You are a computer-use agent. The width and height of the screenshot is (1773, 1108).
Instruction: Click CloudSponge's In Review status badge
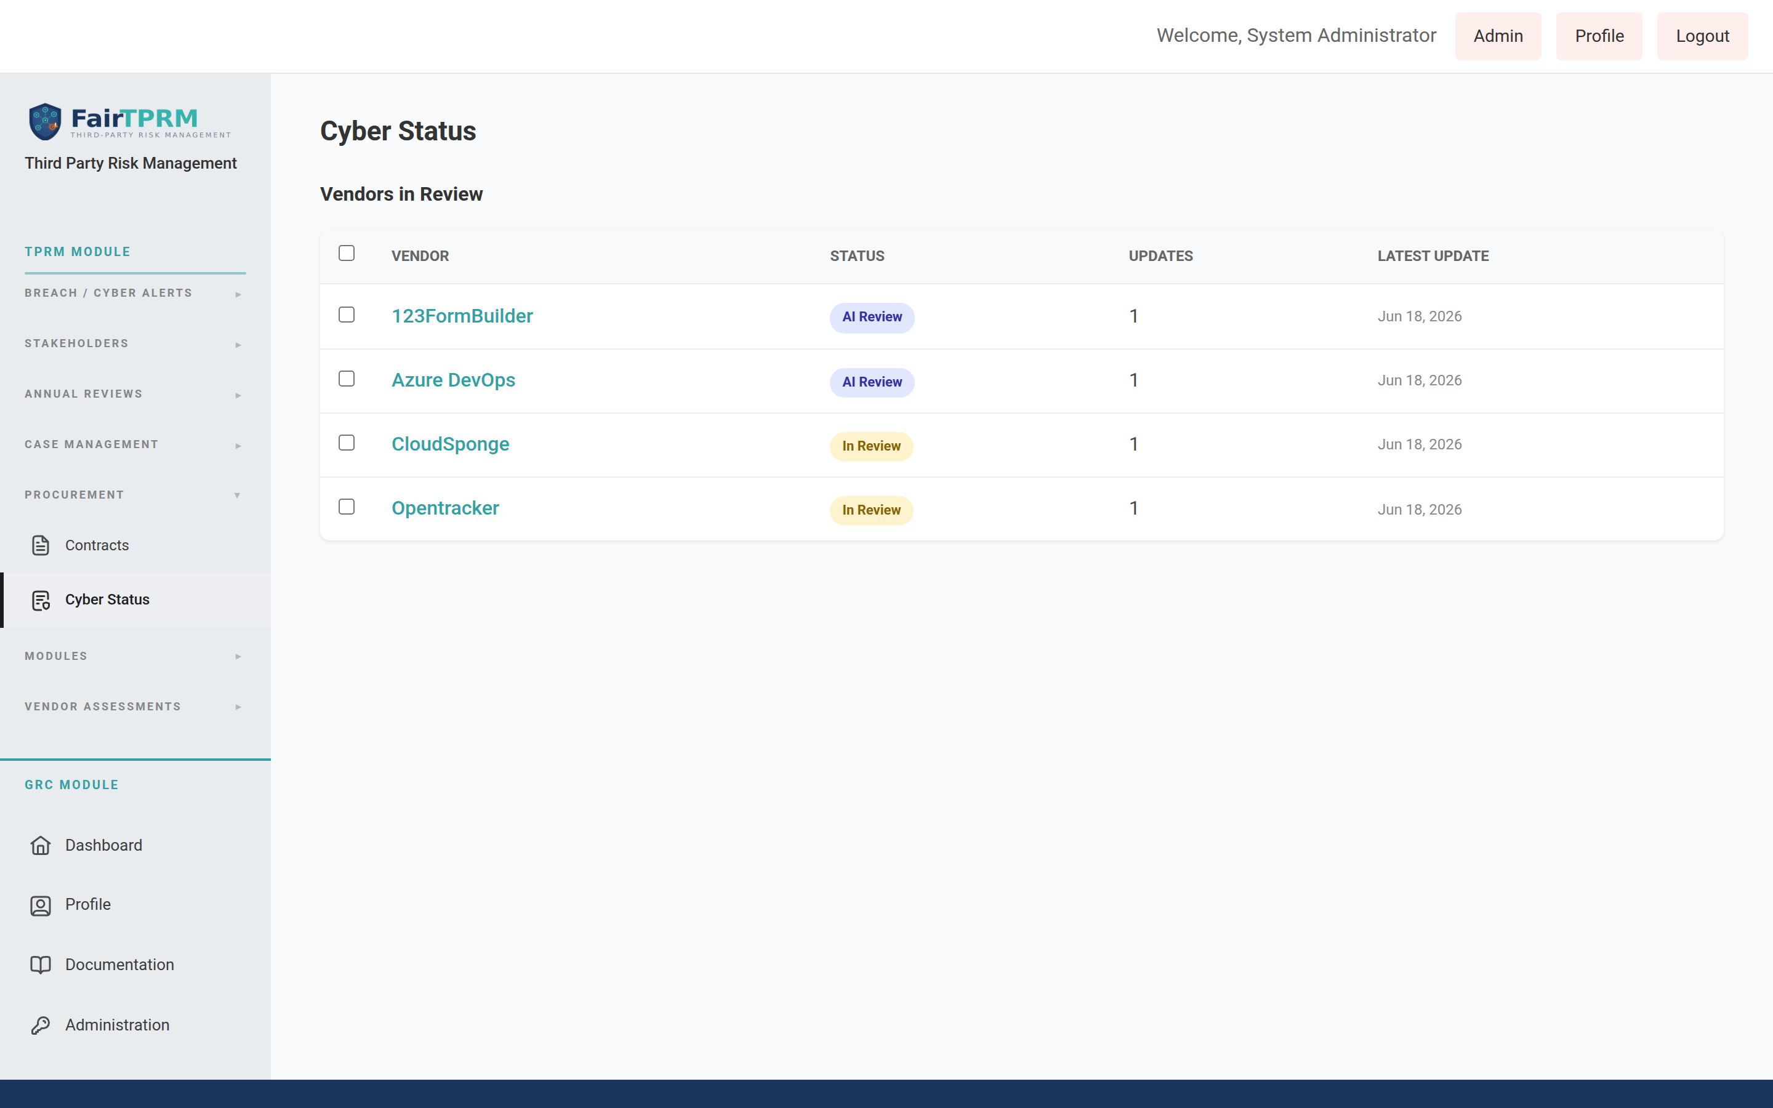pyautogui.click(x=871, y=446)
